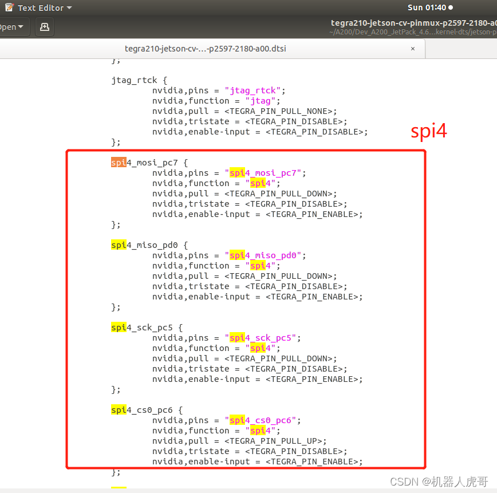Image resolution: width=497 pixels, height=493 pixels.
Task: Click spi4_cs0_pc6 node header
Action: [x=147, y=410]
